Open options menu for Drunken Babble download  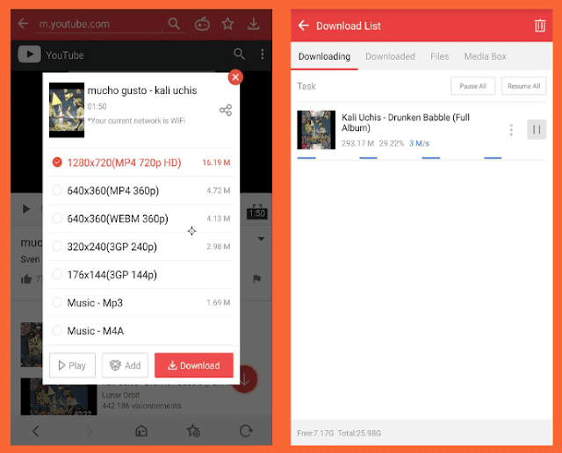511,130
